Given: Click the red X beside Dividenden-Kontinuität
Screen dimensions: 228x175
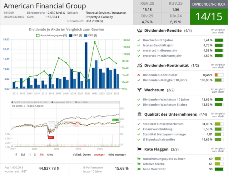Looking at the screenshot, I should pyautogui.click(x=139, y=75).
